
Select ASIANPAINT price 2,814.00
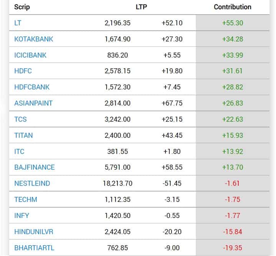pos(117,103)
